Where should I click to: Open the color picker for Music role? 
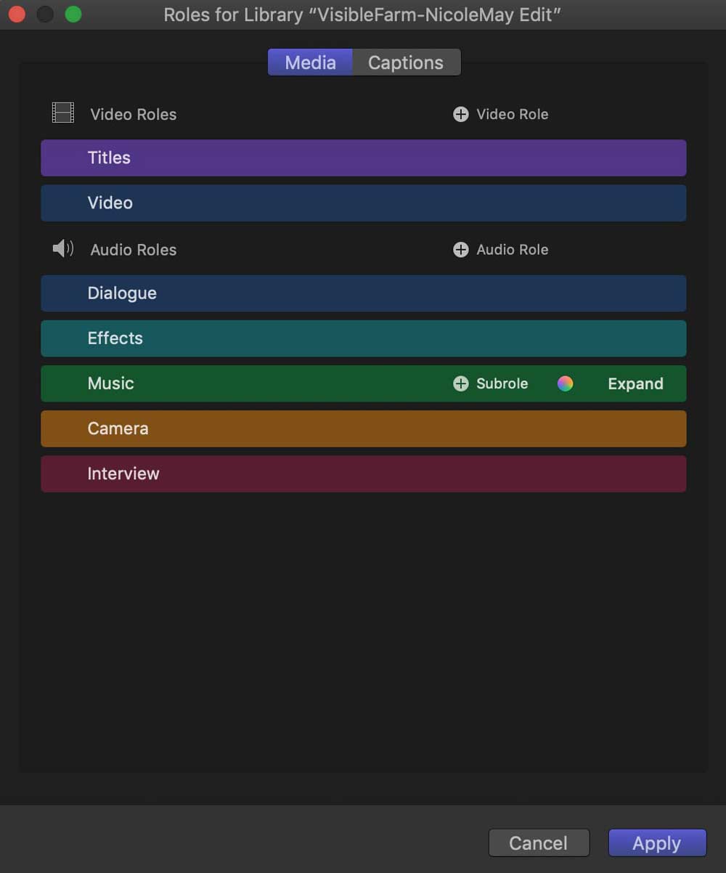[565, 383]
